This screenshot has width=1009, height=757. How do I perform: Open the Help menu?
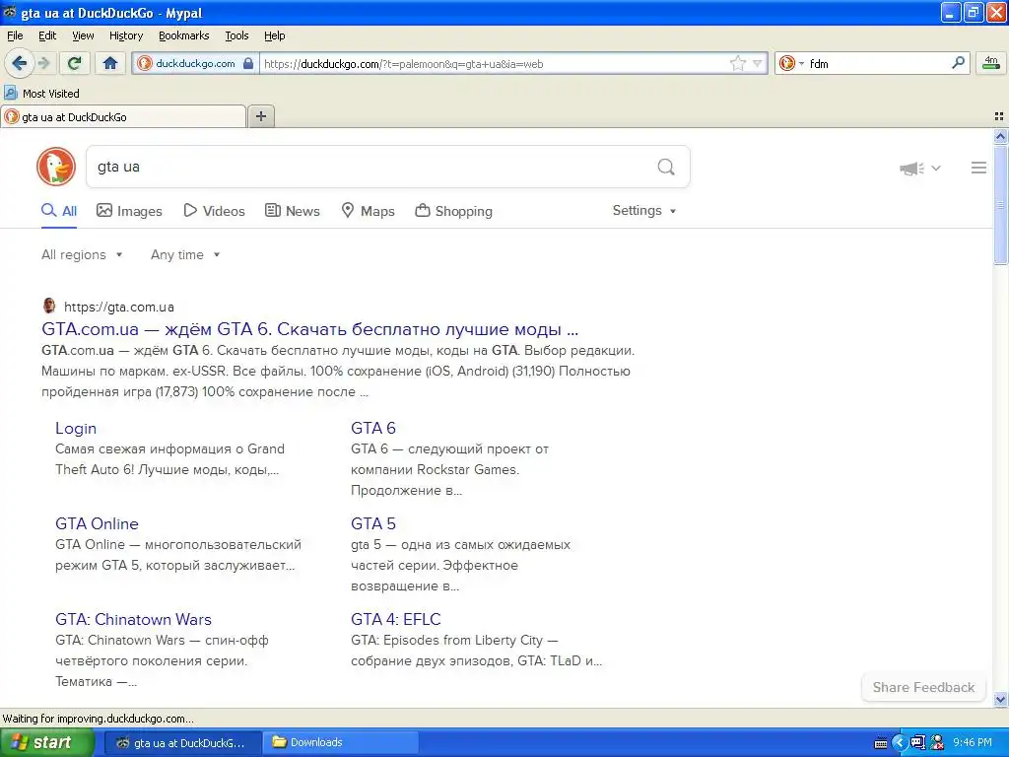[274, 35]
